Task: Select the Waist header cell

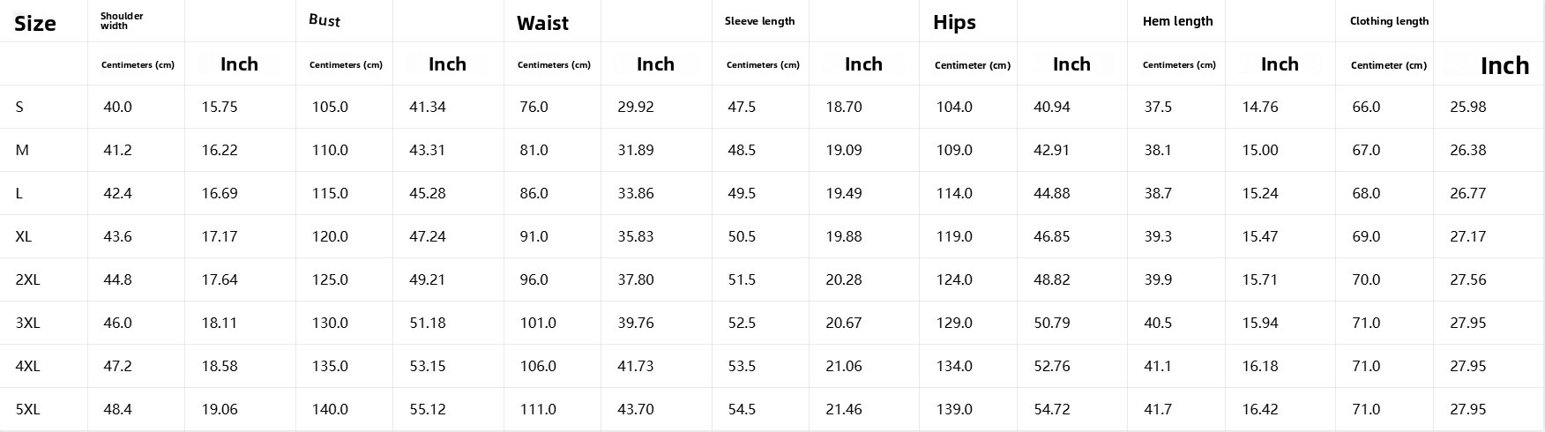Action: tap(542, 23)
